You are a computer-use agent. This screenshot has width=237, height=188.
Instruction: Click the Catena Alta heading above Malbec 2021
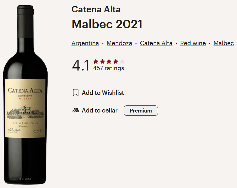click(96, 9)
